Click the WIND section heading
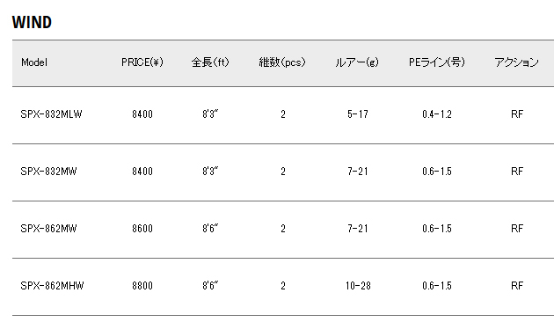The width and height of the screenshot is (554, 322). pyautogui.click(x=32, y=22)
